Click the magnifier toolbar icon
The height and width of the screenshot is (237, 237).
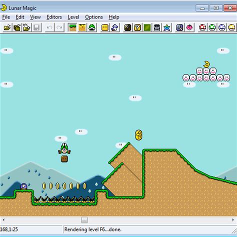point(179,27)
